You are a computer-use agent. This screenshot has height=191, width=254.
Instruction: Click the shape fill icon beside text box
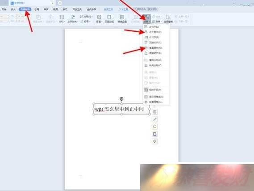155,127
